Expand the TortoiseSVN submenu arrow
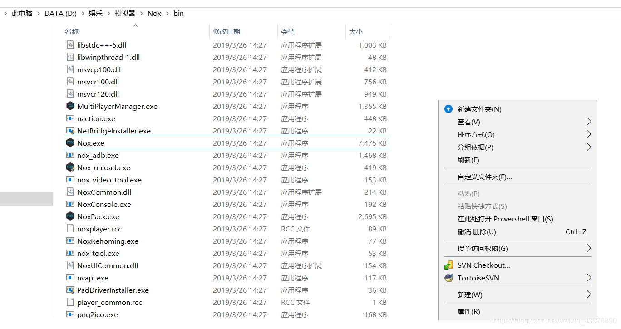Viewport: 621px width, 329px height. pos(589,278)
